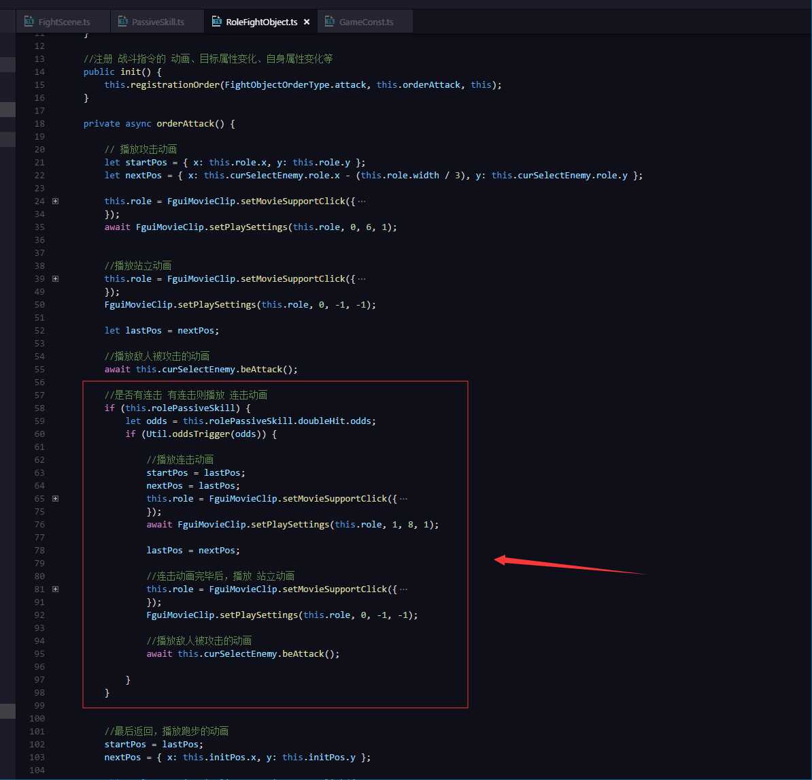Click the RoleFightObject.ts file type icon
Viewport: 812px width, 780px height.
pyautogui.click(x=216, y=21)
